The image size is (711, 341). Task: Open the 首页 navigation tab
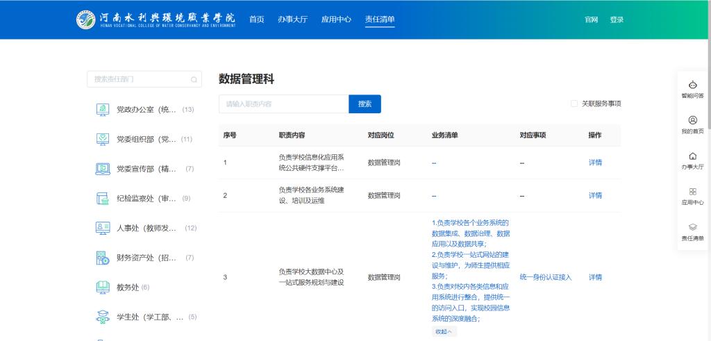(x=257, y=19)
